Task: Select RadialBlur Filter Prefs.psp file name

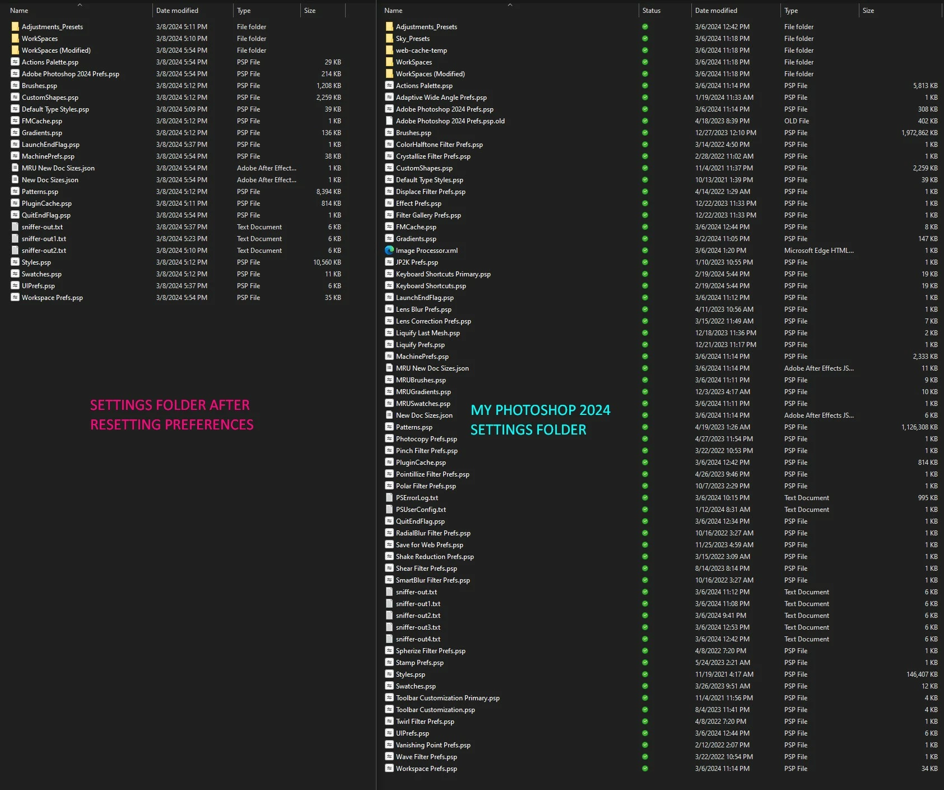Action: pos(433,533)
